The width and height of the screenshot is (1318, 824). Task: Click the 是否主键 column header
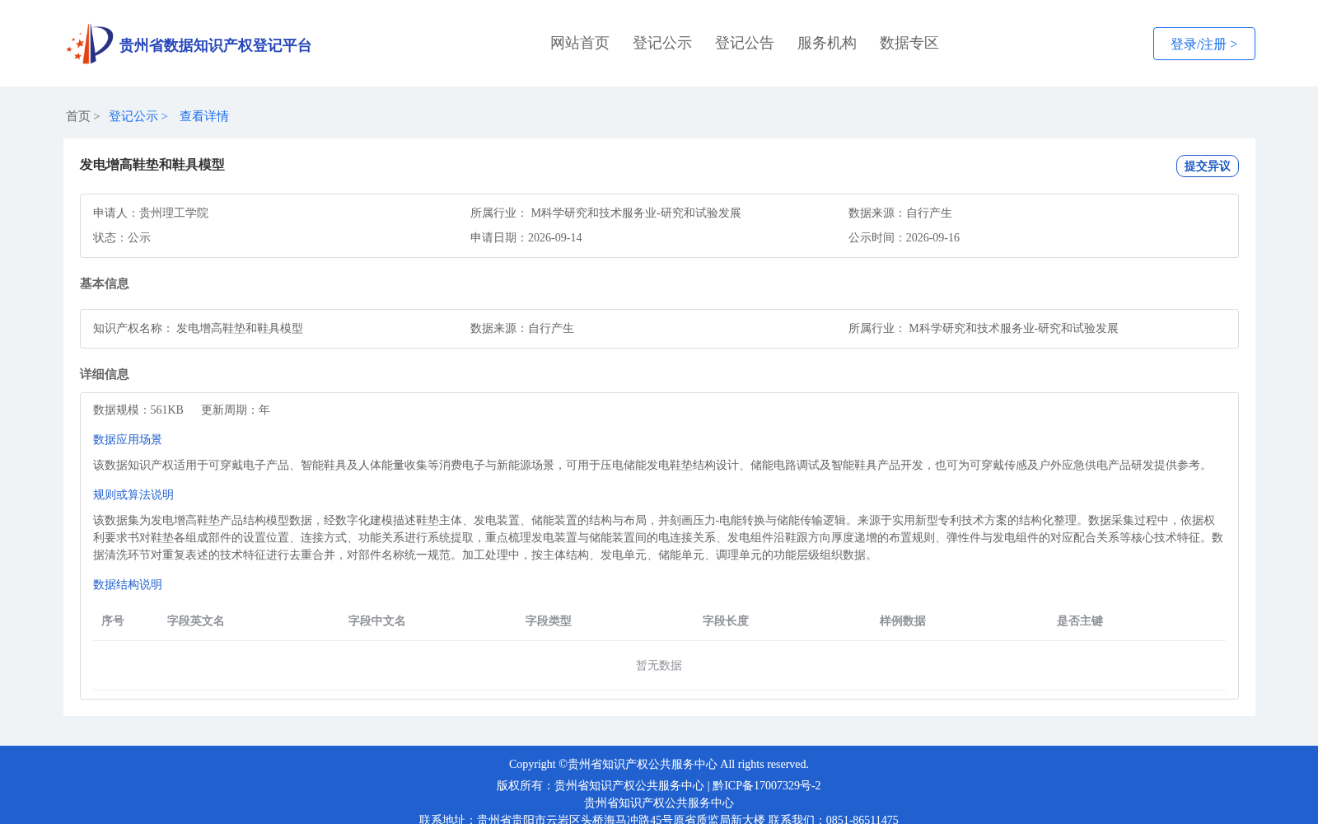coord(1080,620)
